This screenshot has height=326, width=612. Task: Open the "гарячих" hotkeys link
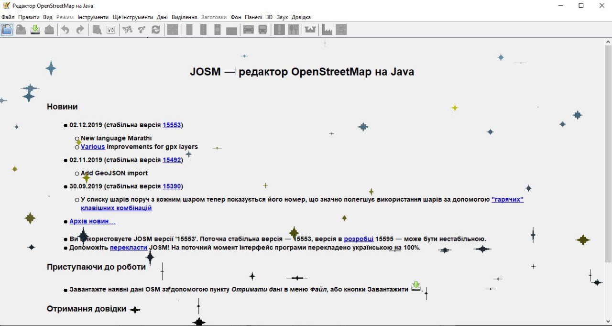(x=507, y=199)
